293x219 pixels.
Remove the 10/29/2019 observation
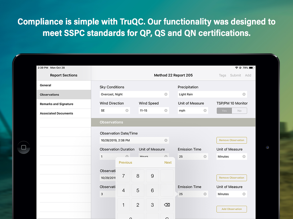coord(231,178)
